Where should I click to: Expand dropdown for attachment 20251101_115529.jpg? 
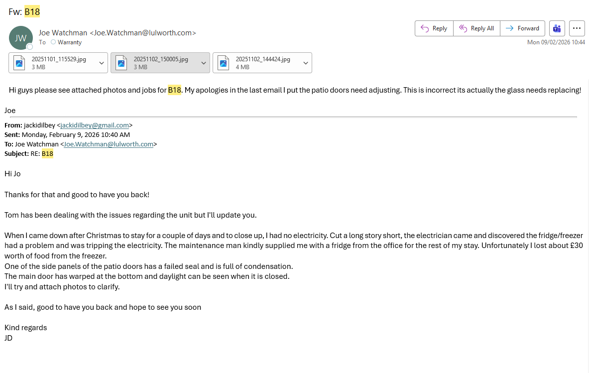click(x=102, y=63)
